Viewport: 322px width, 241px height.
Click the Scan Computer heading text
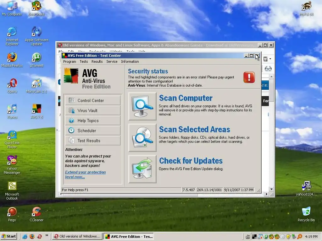(x=186, y=98)
